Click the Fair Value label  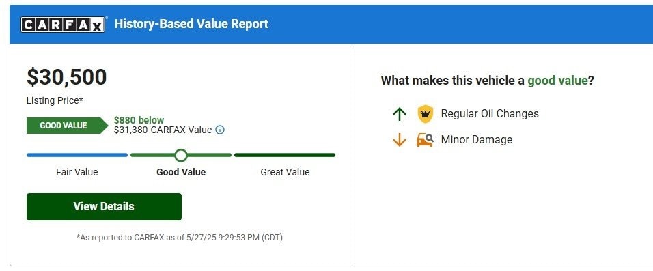77,172
